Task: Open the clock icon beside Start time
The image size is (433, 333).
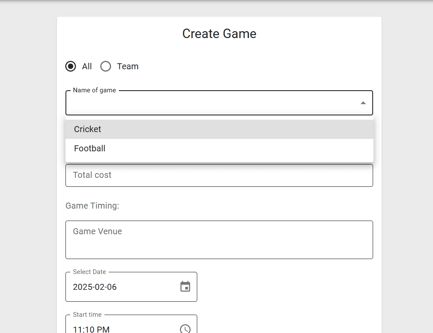Action: 185,329
